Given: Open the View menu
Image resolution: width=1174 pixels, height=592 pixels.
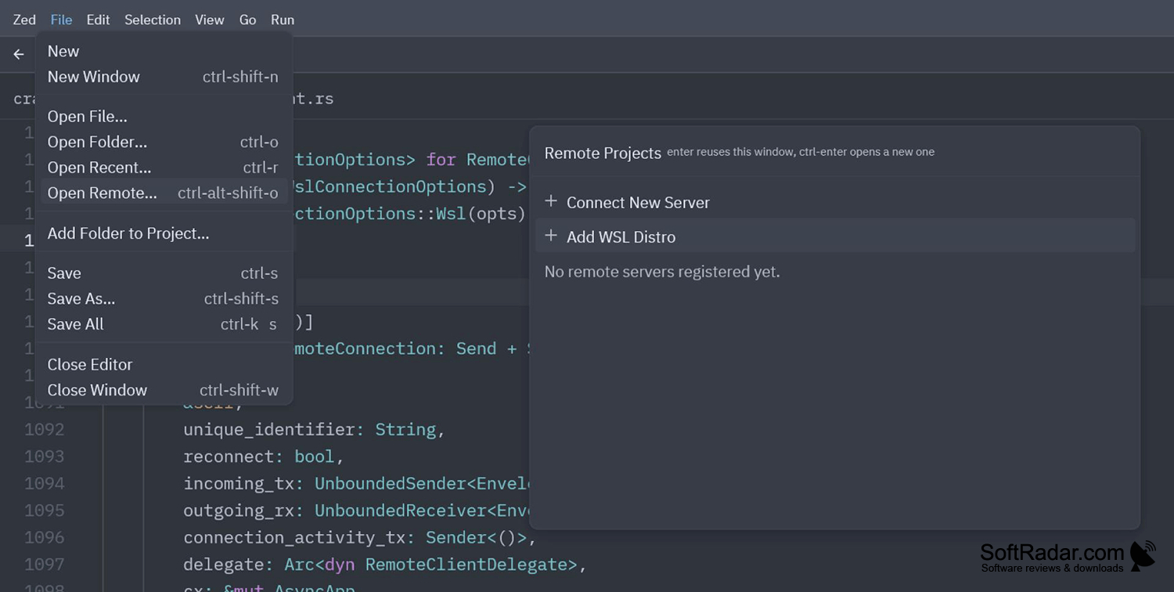Looking at the screenshot, I should coord(210,20).
